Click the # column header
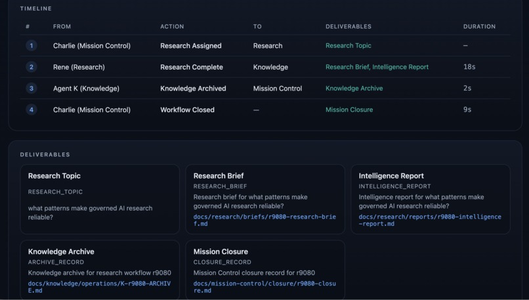529x300 pixels. [x=28, y=26]
